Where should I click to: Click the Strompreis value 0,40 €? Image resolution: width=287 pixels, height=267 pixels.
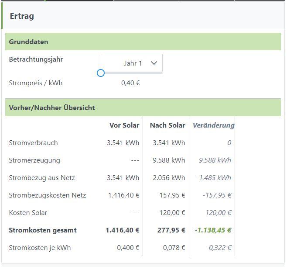(x=130, y=83)
